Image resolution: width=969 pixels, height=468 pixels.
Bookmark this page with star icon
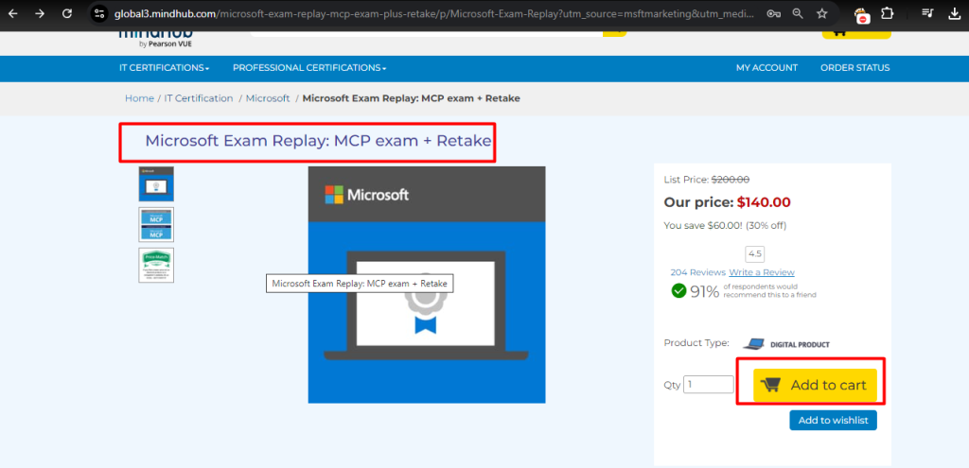point(821,14)
